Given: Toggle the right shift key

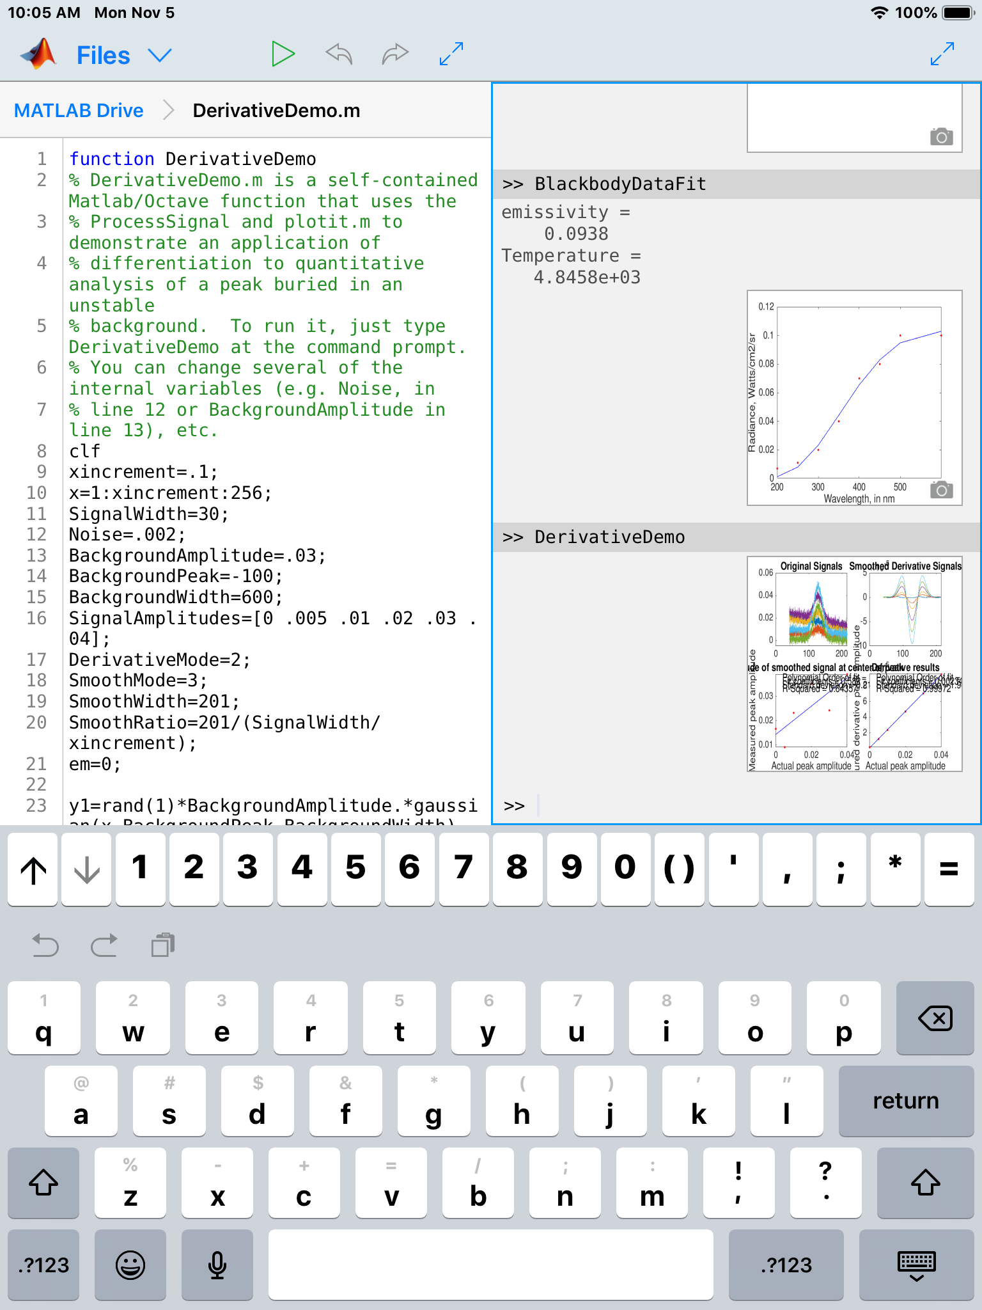Looking at the screenshot, I should 925,1183.
